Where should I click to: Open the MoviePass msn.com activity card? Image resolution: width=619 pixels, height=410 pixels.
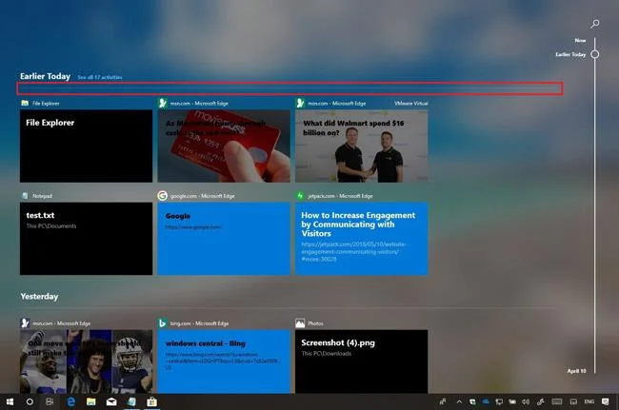(224, 146)
